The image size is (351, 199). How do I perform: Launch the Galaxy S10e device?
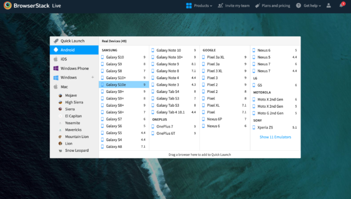coord(124,85)
